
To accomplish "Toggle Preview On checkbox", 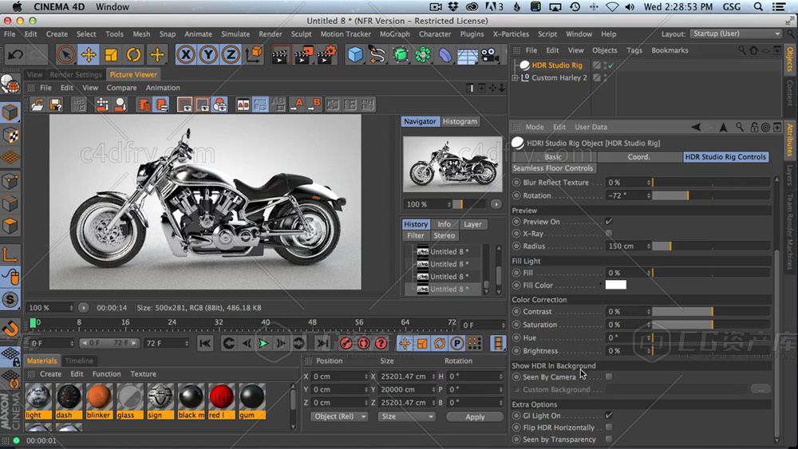I will [609, 221].
